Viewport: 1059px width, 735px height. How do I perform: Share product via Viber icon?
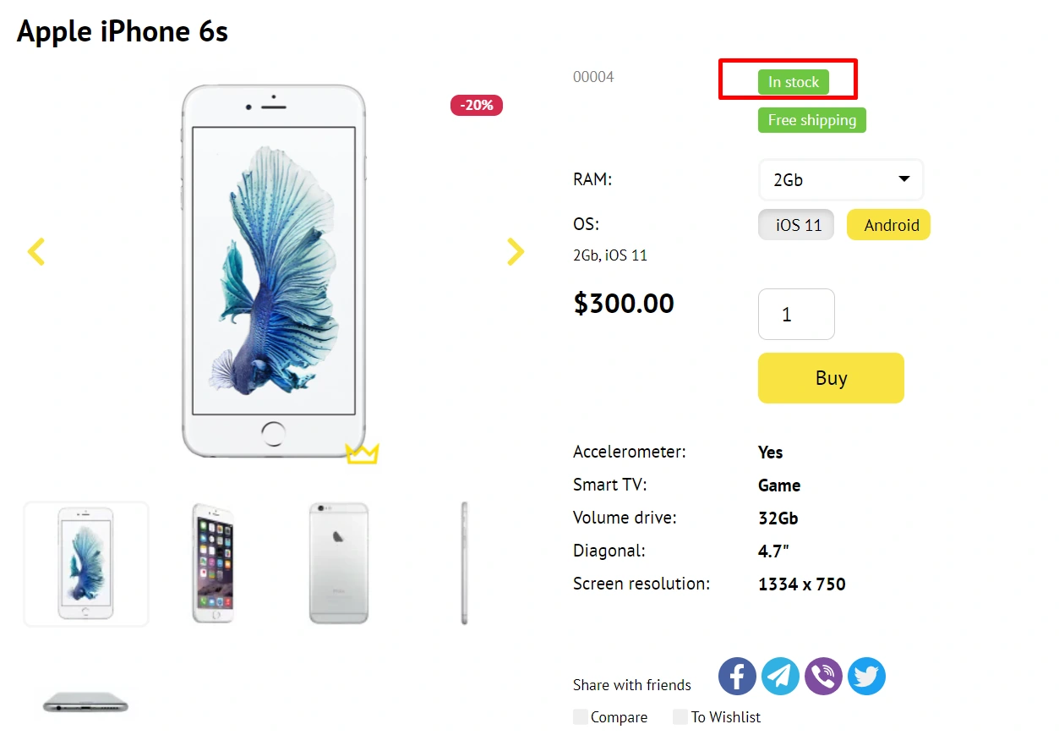pos(823,677)
